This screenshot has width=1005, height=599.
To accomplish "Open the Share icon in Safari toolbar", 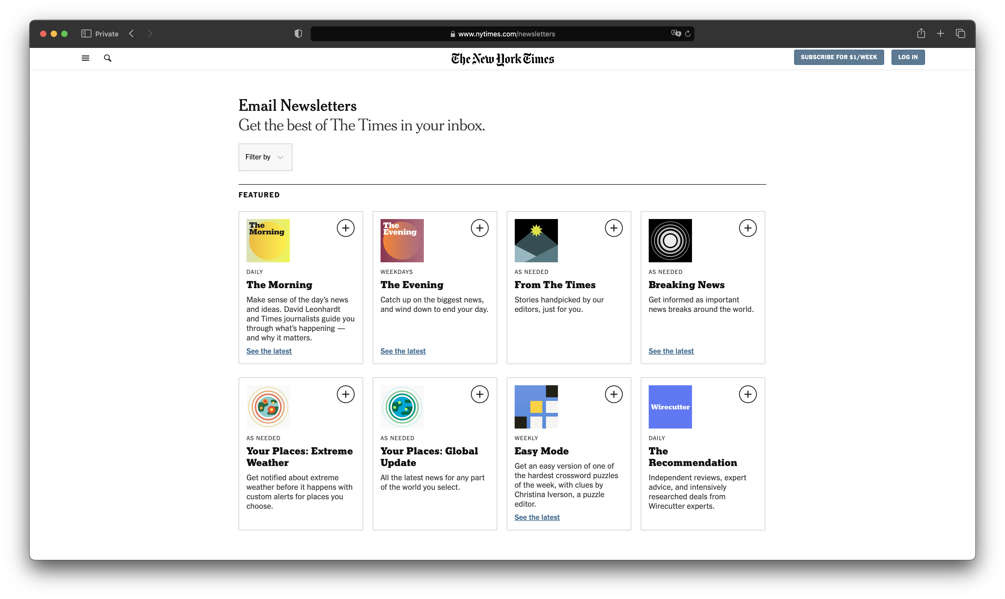I will coord(921,33).
